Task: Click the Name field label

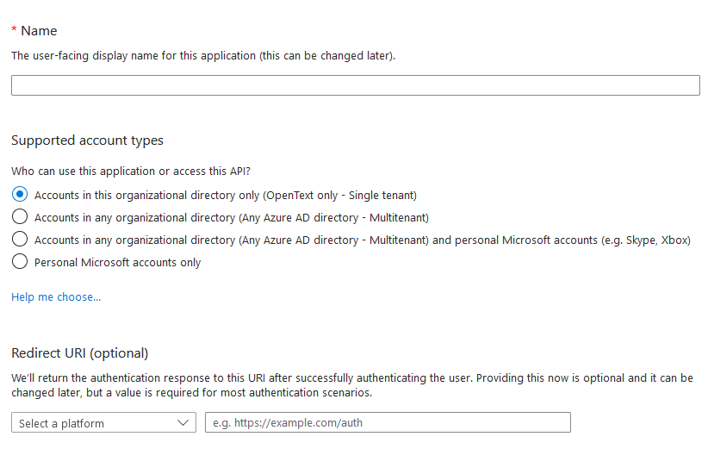Action: click(x=39, y=31)
